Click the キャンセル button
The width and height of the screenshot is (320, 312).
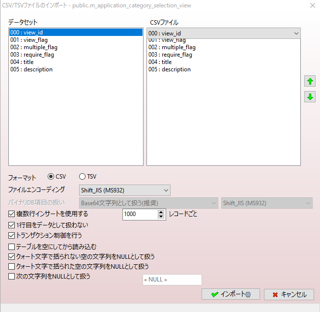coord(289,294)
